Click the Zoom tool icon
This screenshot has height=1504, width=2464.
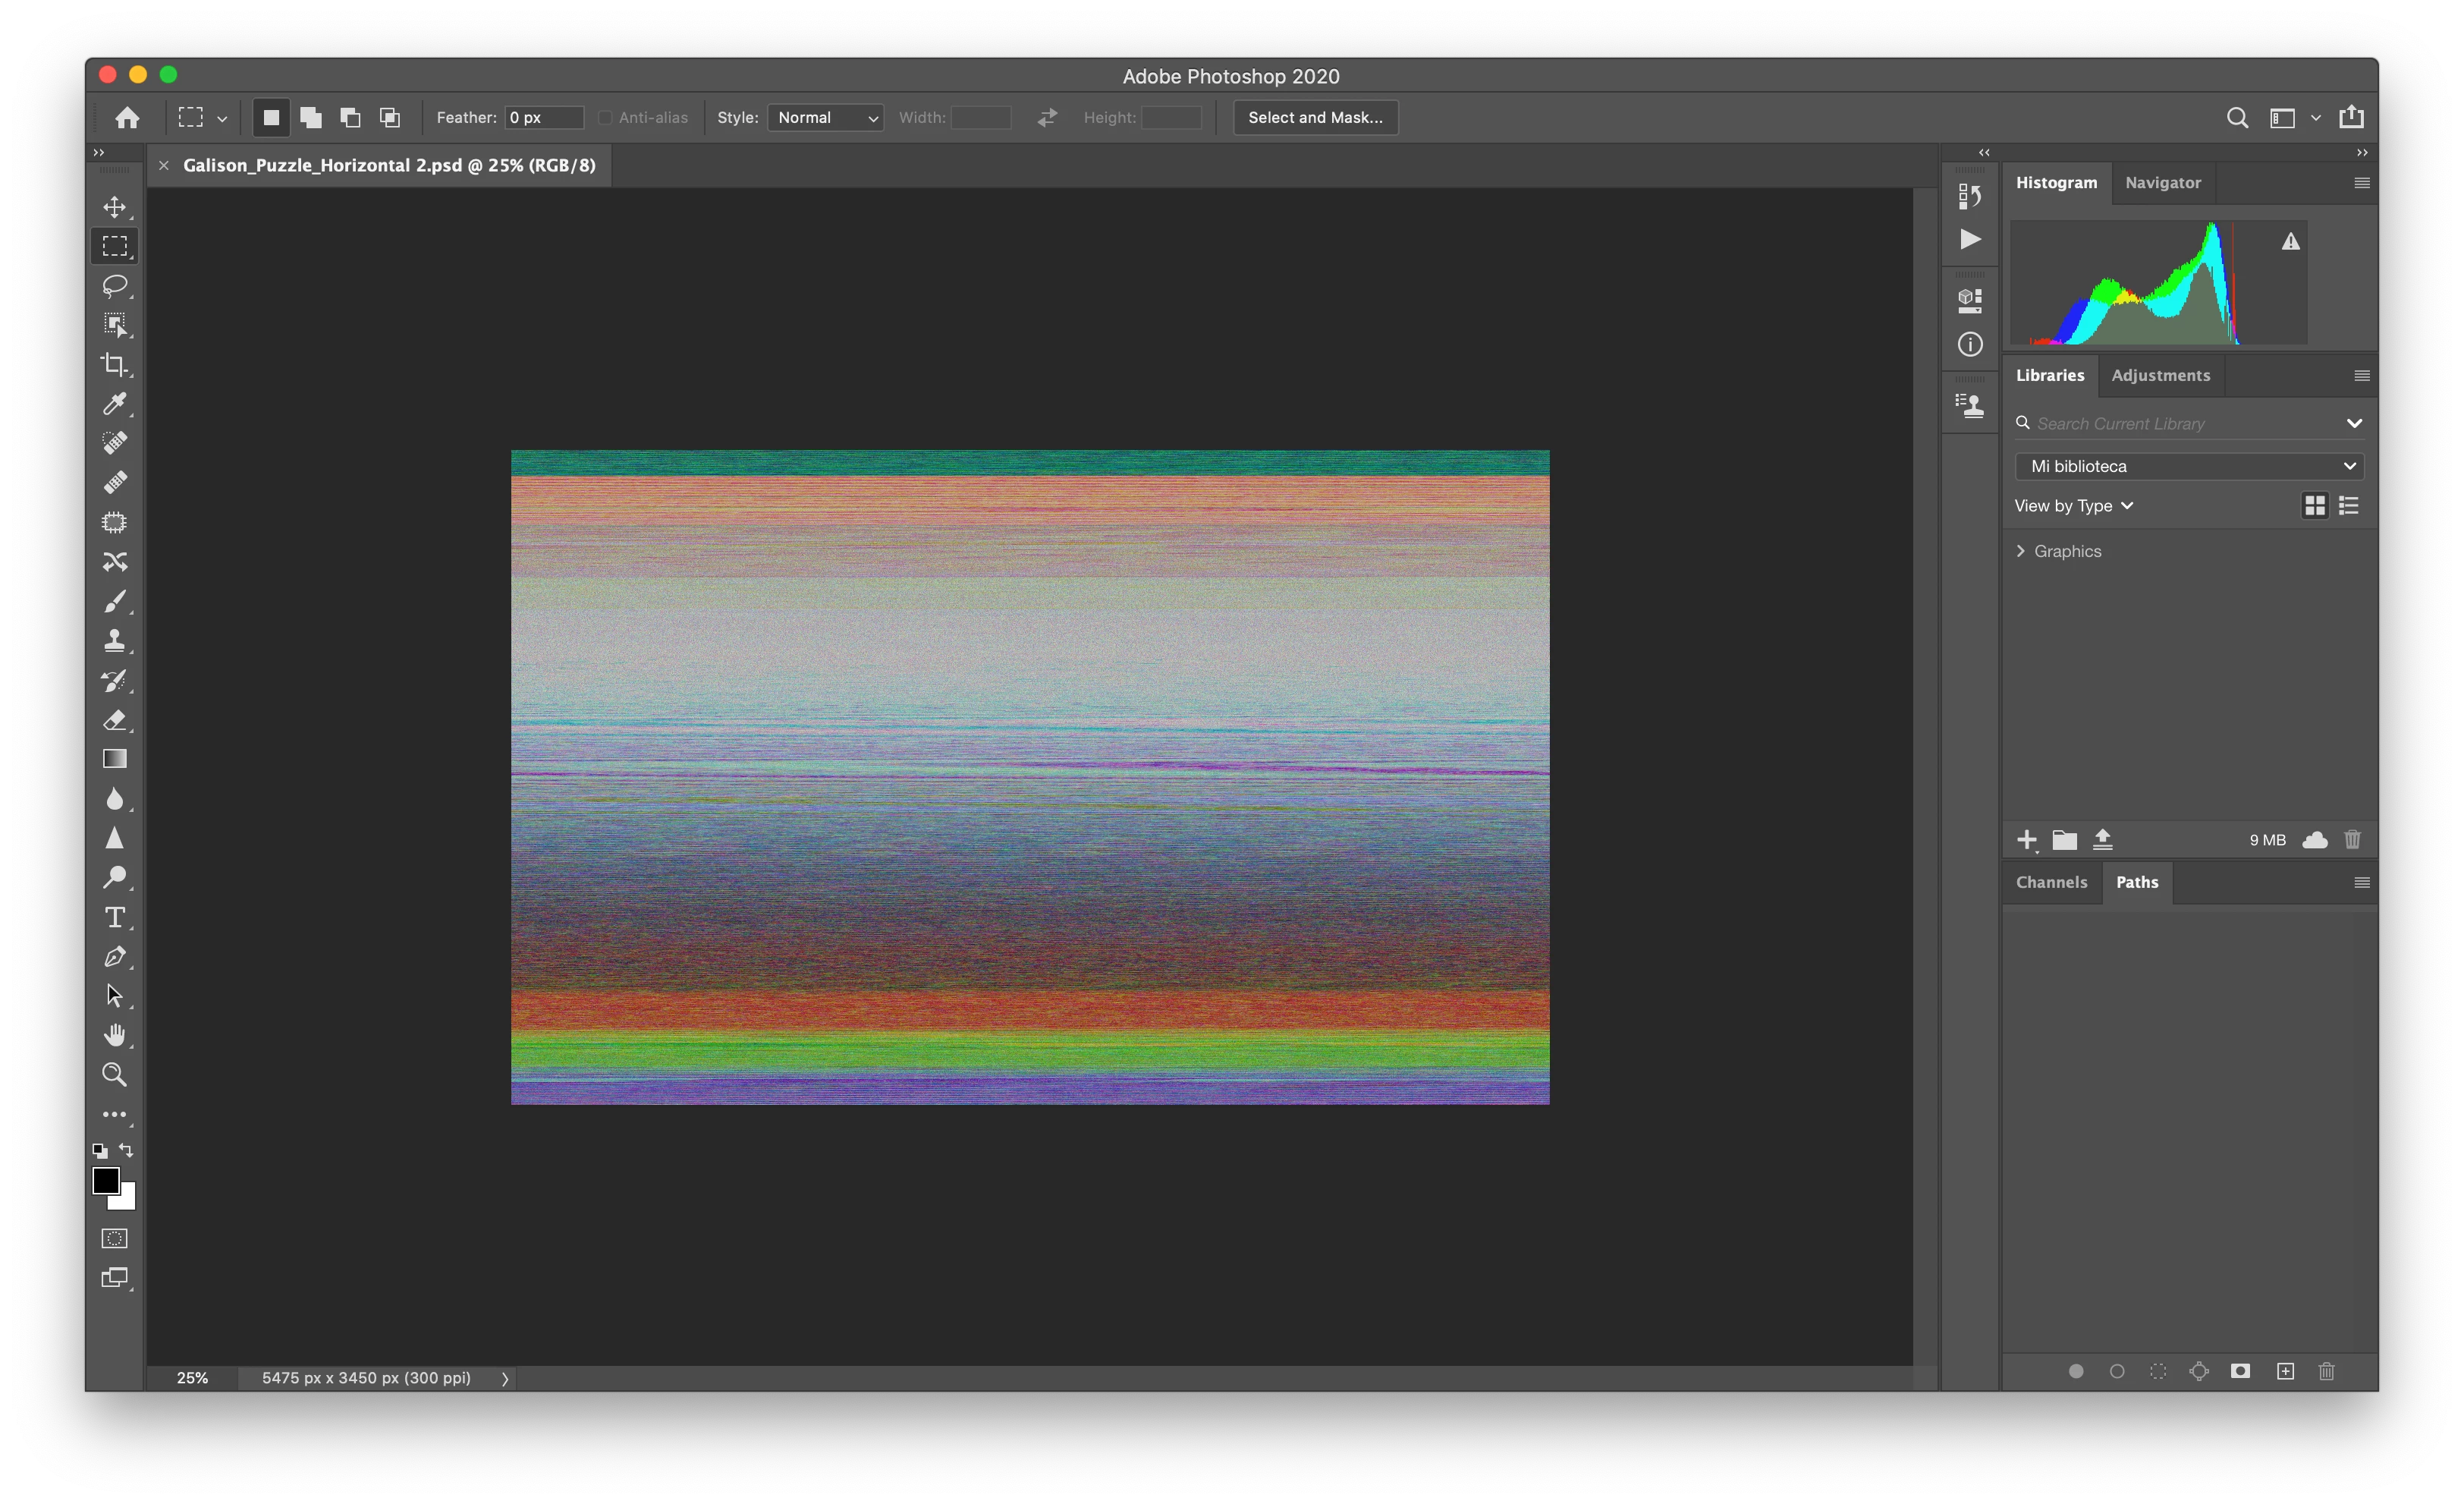pos(115,1075)
